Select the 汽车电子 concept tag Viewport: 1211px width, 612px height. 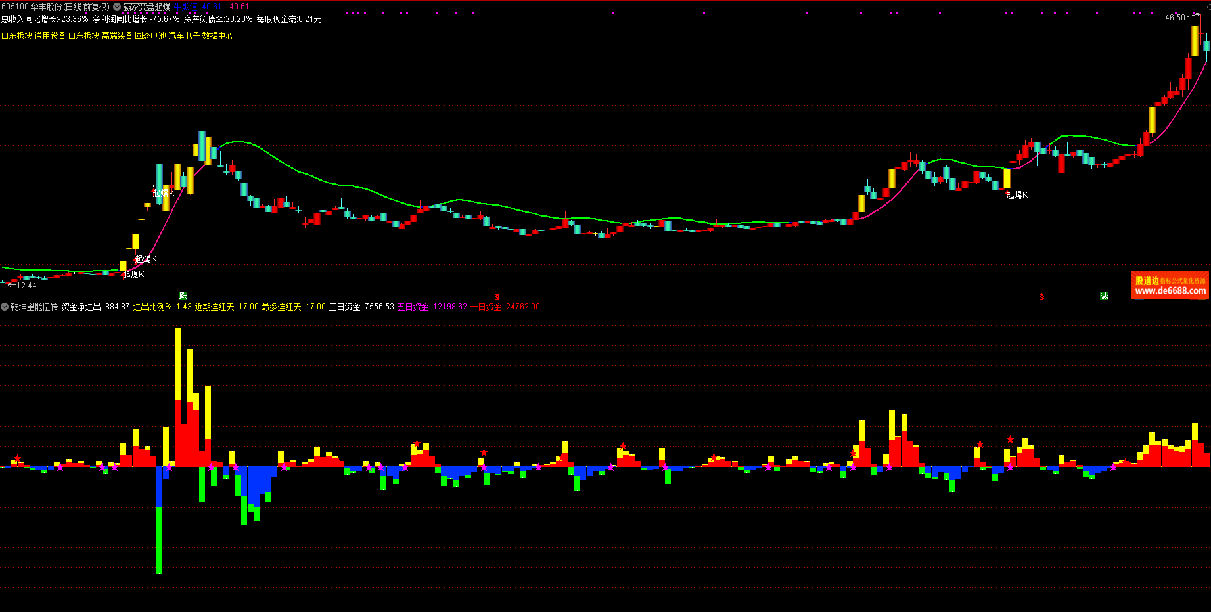184,35
